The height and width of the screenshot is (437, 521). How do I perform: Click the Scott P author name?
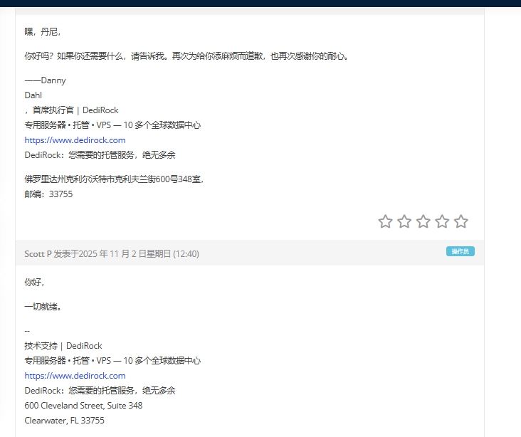(38, 254)
